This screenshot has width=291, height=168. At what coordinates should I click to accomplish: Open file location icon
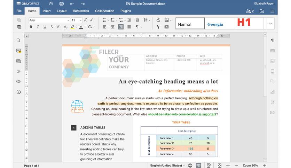[x=262, y=11]
